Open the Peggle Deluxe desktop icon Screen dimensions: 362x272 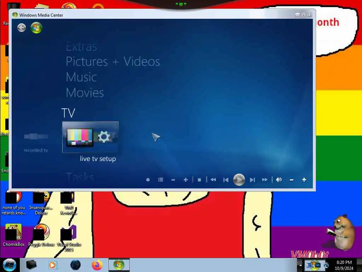(42, 235)
